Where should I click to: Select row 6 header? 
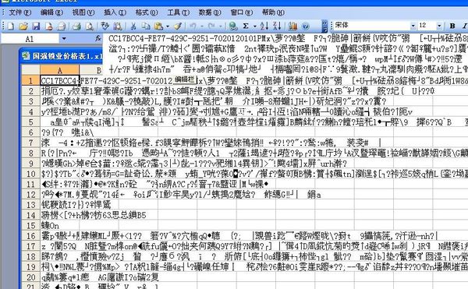point(31,132)
